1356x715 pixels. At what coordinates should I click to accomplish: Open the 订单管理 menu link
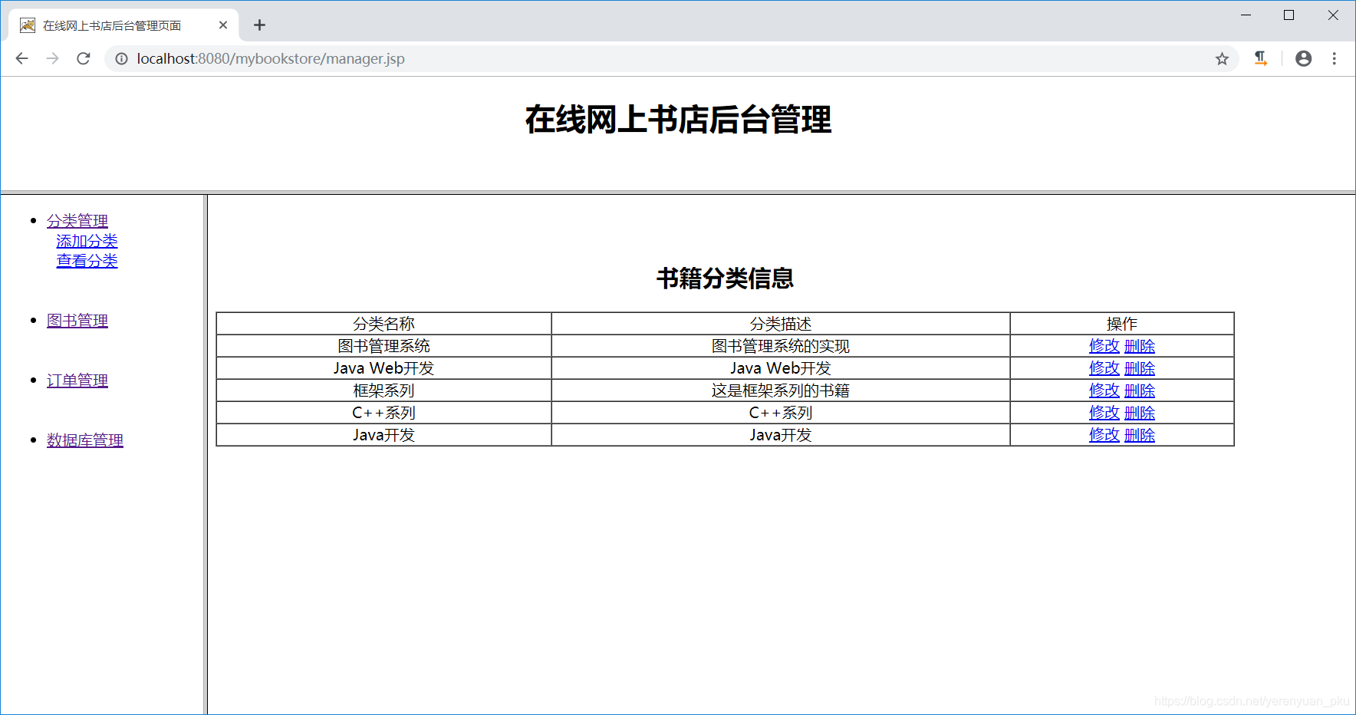pyautogui.click(x=77, y=381)
